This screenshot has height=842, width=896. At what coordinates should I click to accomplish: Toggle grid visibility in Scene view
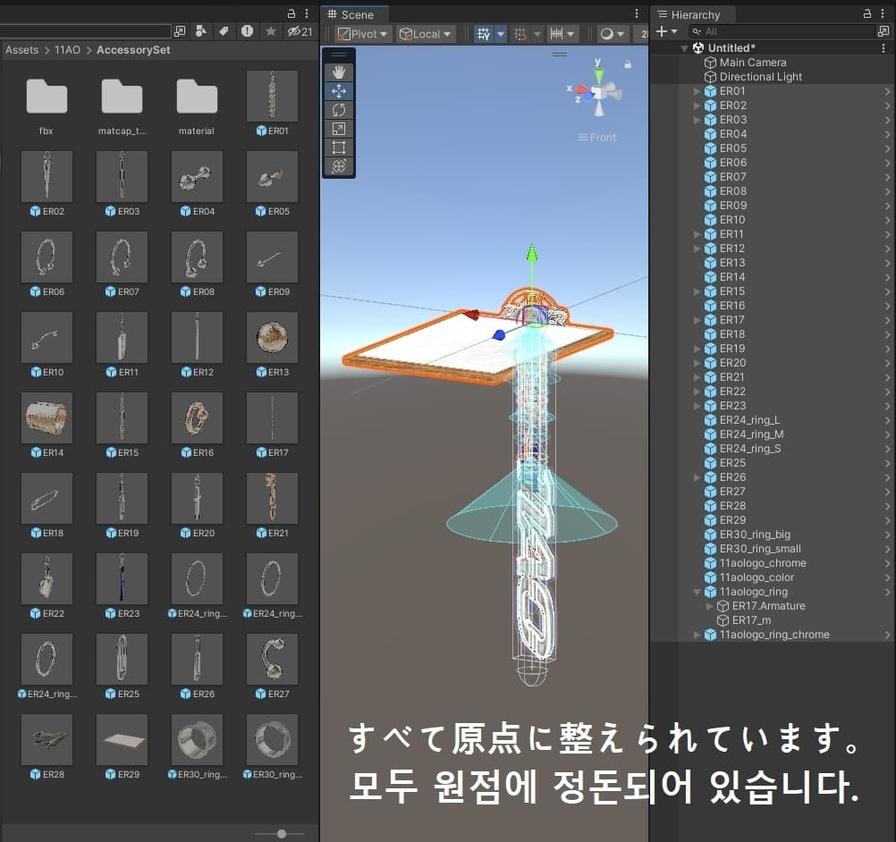[484, 34]
